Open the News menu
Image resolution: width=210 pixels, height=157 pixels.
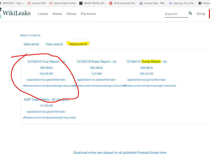(57, 14)
